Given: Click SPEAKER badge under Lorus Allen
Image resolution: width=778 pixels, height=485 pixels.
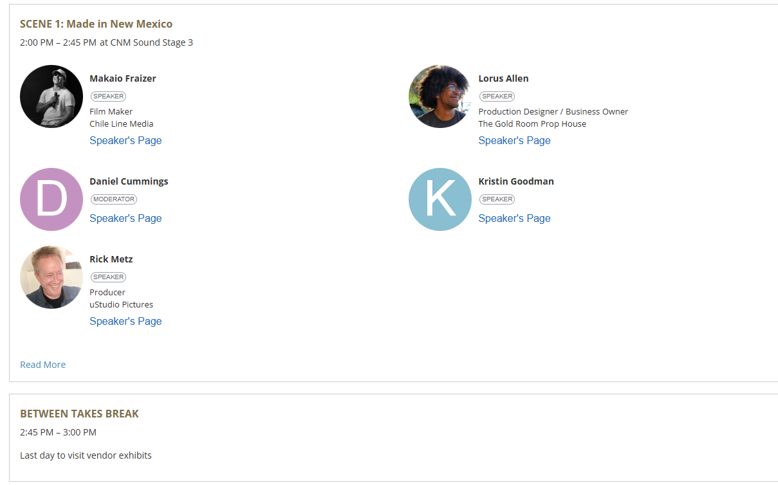Looking at the screenshot, I should (497, 96).
